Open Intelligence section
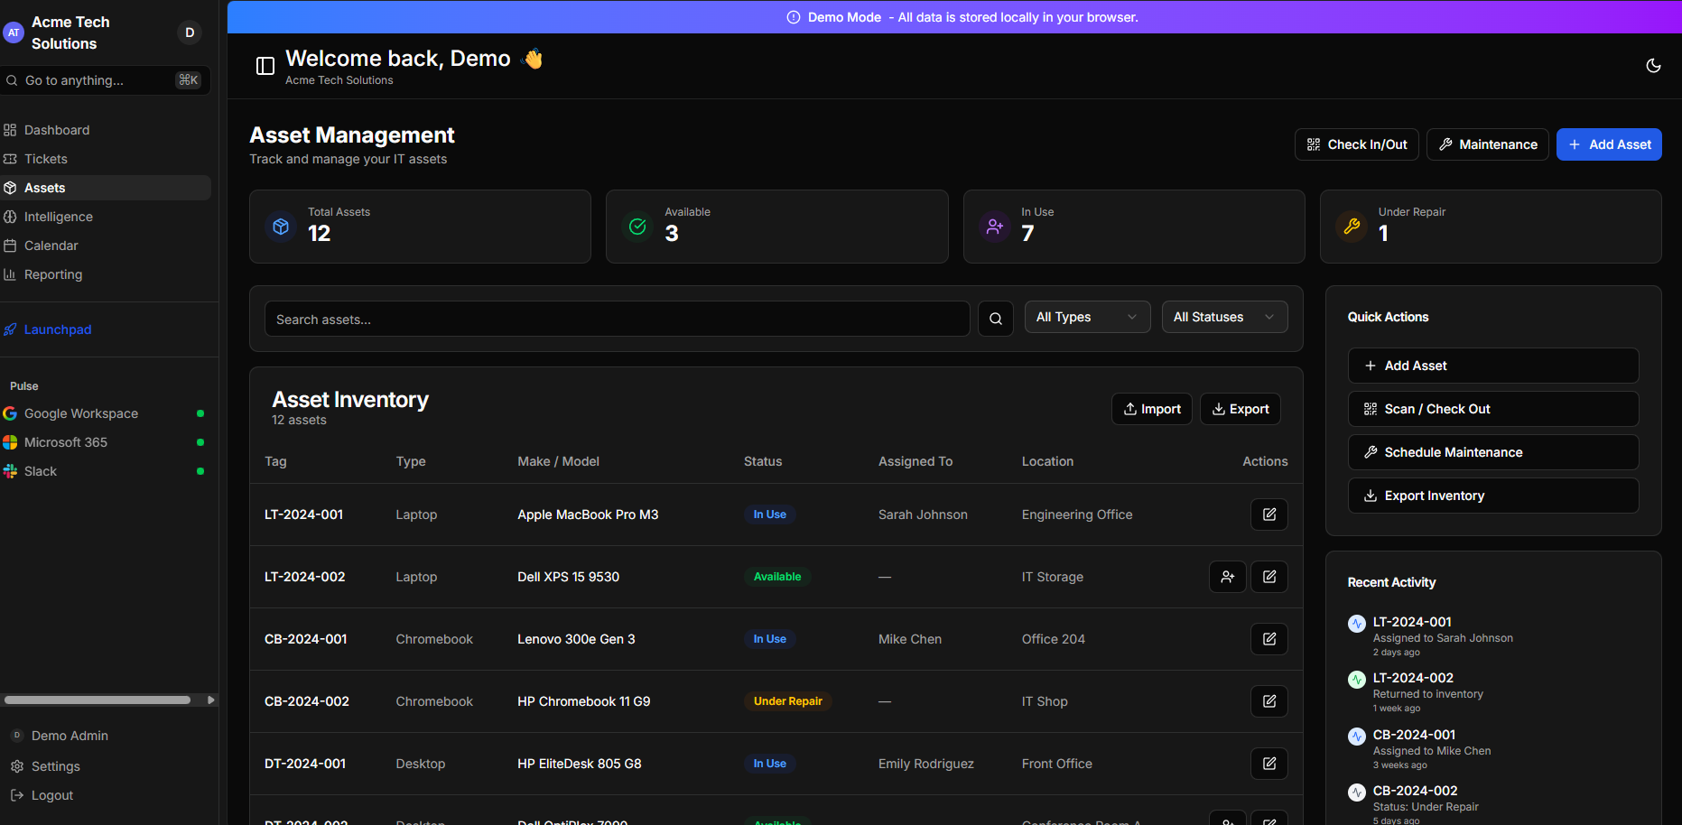The height and width of the screenshot is (825, 1682). click(106, 217)
